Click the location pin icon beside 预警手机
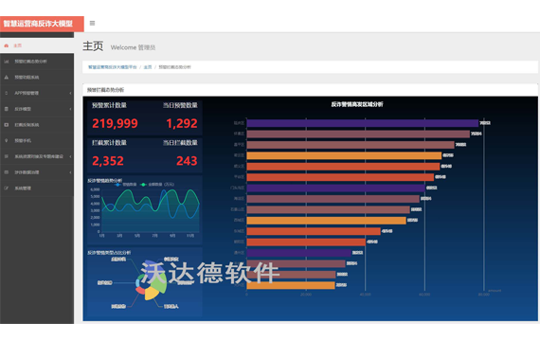Screen dimensions: 540x341 (x=7, y=140)
